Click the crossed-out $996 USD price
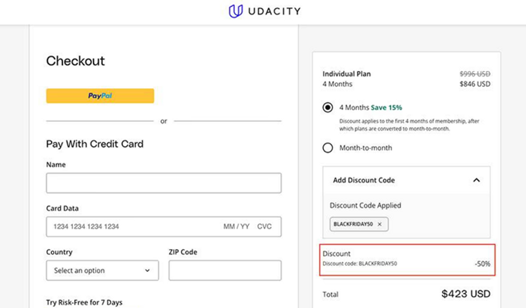526x308 pixels. click(x=475, y=74)
